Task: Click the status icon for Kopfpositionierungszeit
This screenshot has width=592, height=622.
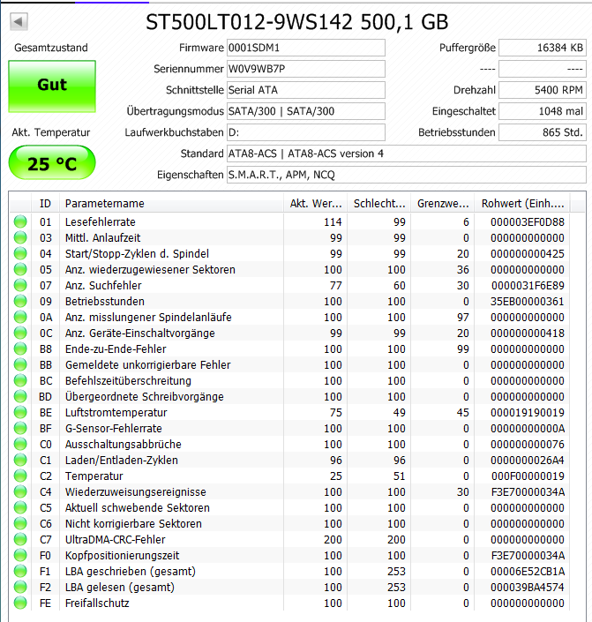Action: click(20, 555)
